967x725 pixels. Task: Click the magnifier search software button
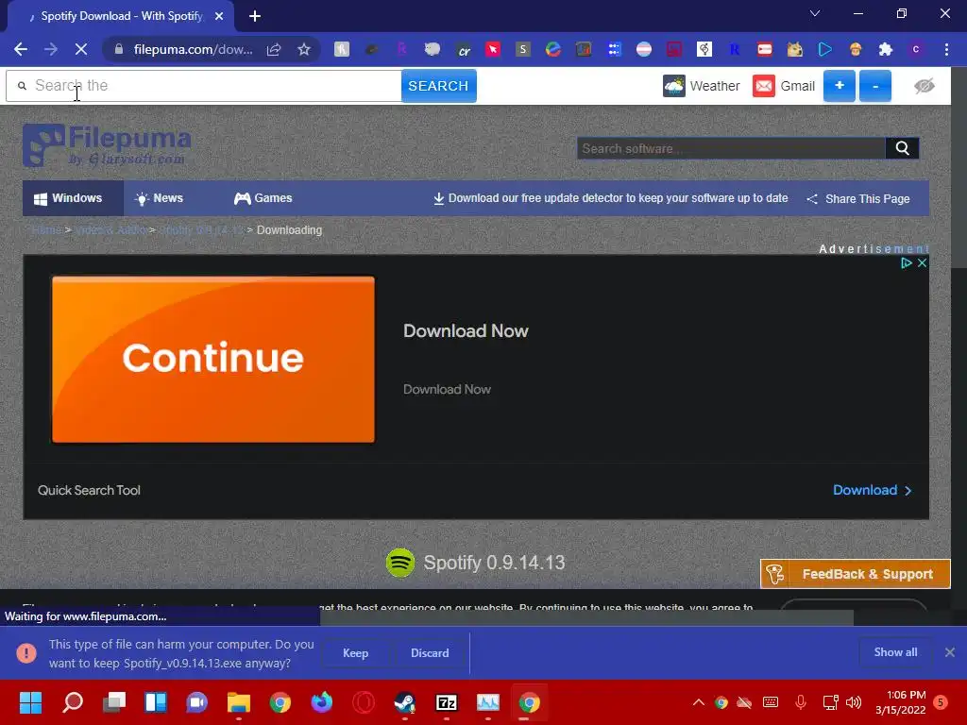coord(902,148)
